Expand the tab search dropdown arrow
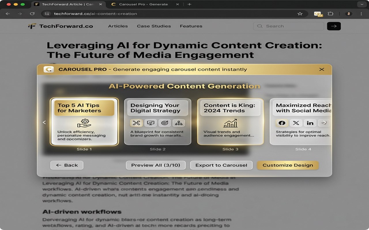 pos(362,4)
